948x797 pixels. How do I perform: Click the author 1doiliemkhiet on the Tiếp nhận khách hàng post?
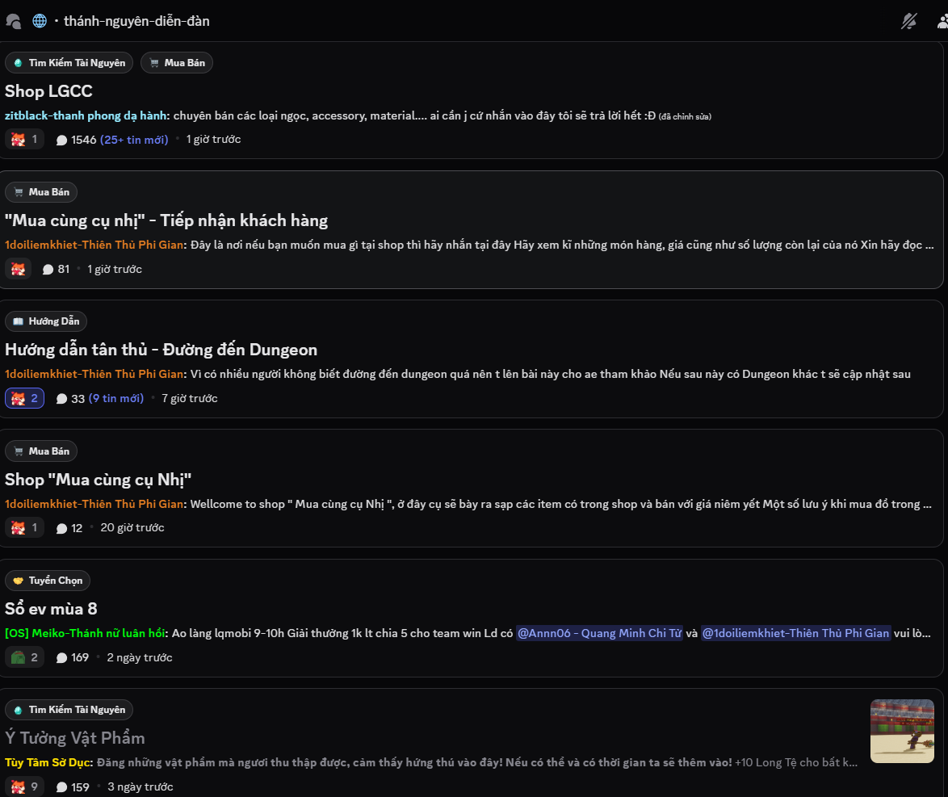click(94, 245)
